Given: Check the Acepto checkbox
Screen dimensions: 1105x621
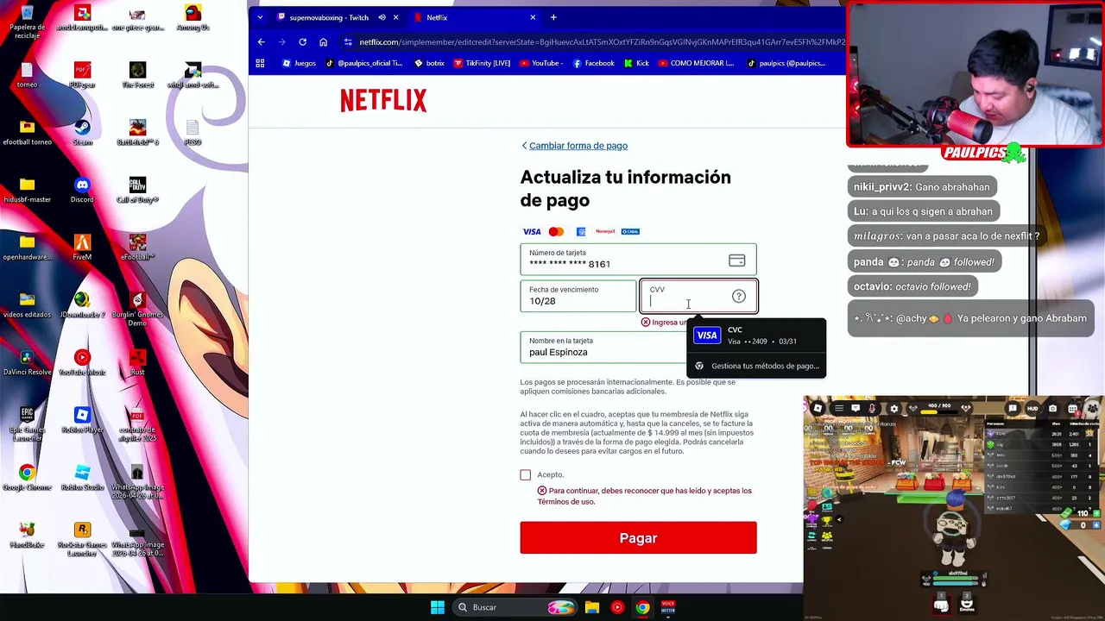Looking at the screenshot, I should [525, 474].
